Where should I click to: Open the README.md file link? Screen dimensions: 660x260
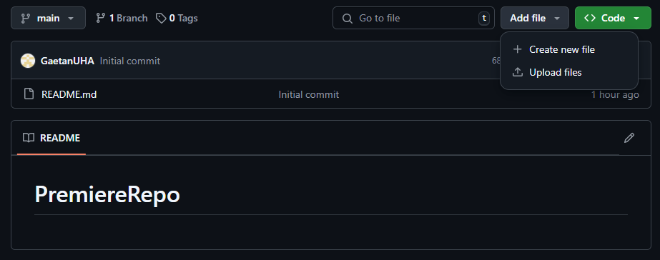pos(69,94)
